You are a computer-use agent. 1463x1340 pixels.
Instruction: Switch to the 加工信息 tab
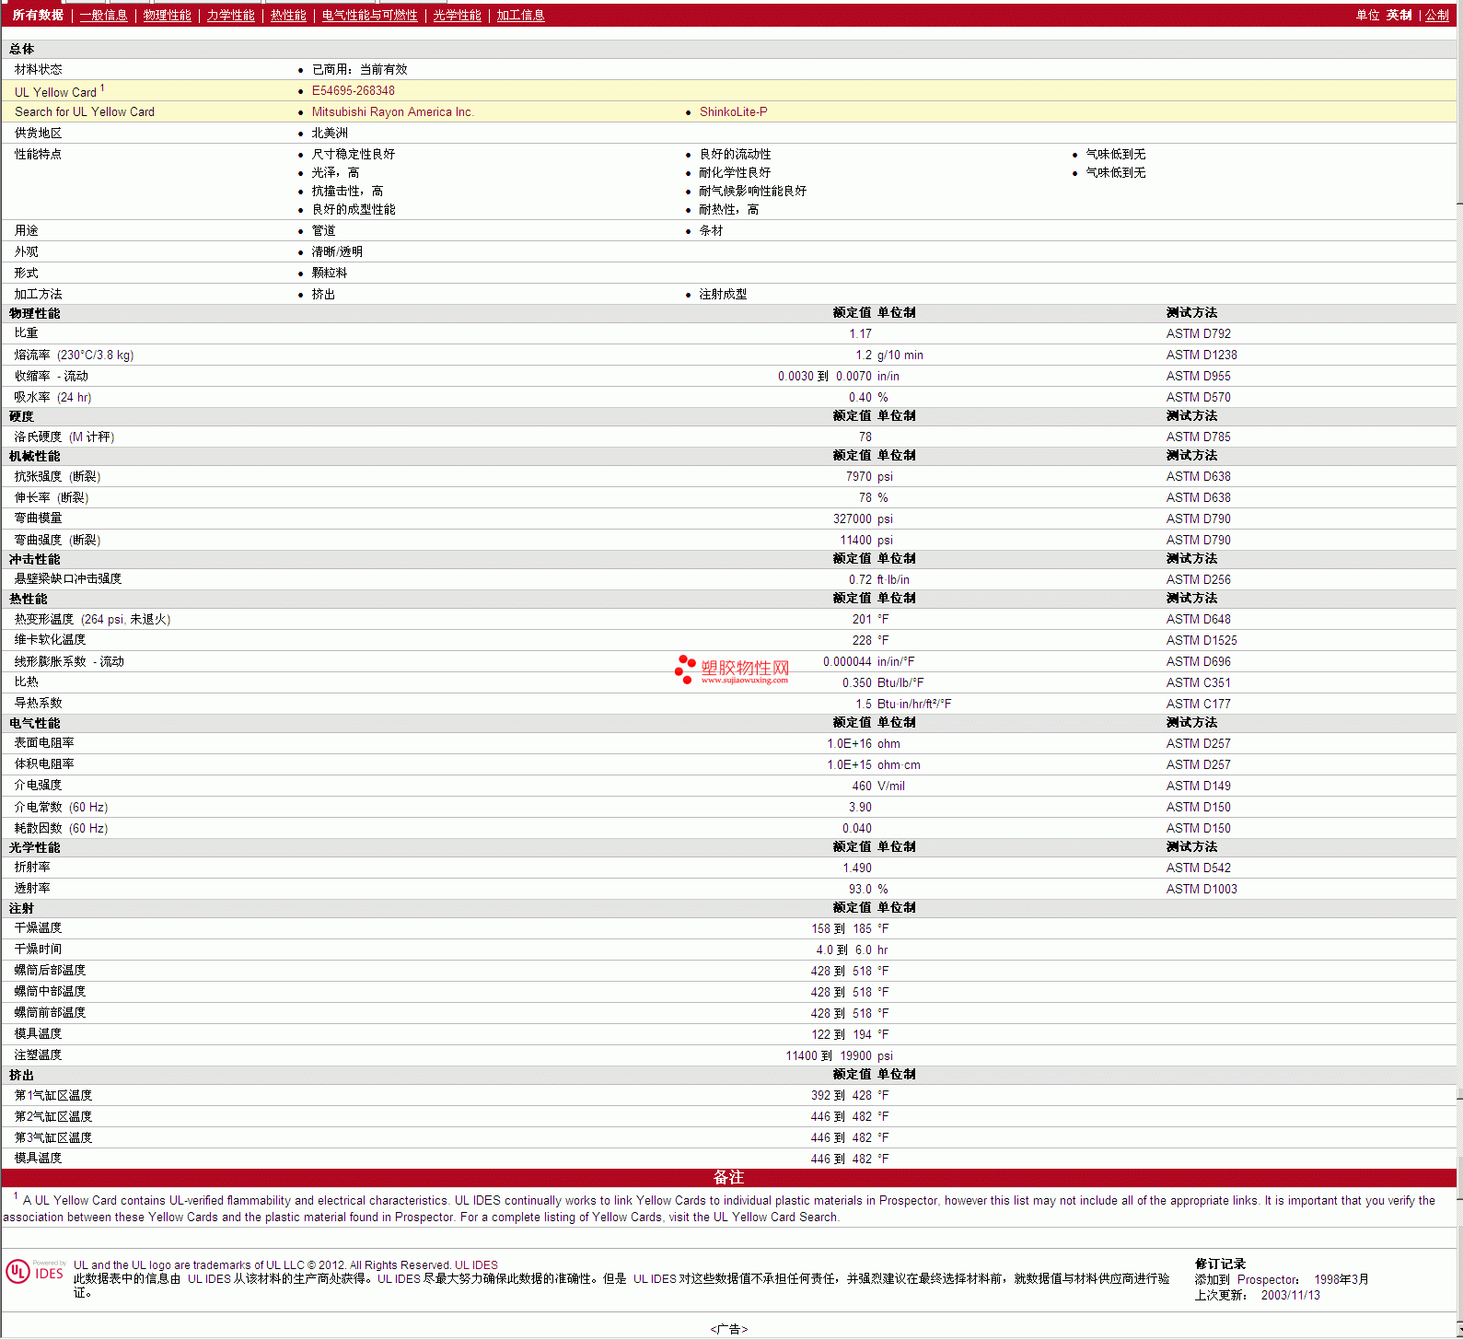click(520, 16)
